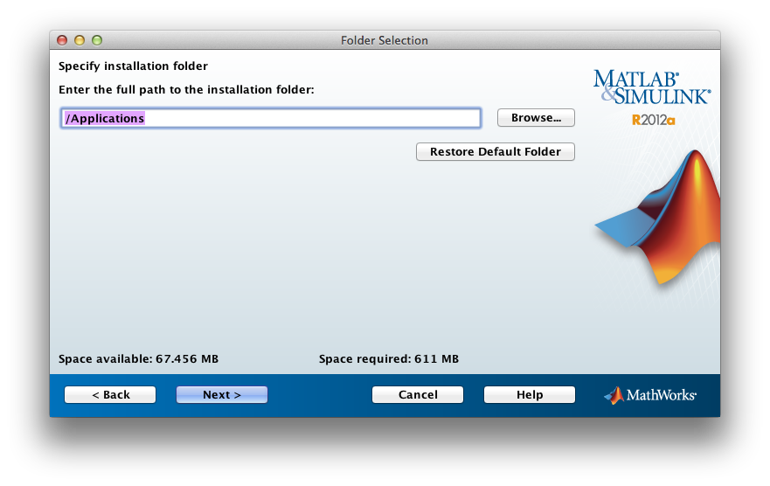The height and width of the screenshot is (486, 770).
Task: Click the small MathWorks icon in footer
Action: tap(614, 395)
